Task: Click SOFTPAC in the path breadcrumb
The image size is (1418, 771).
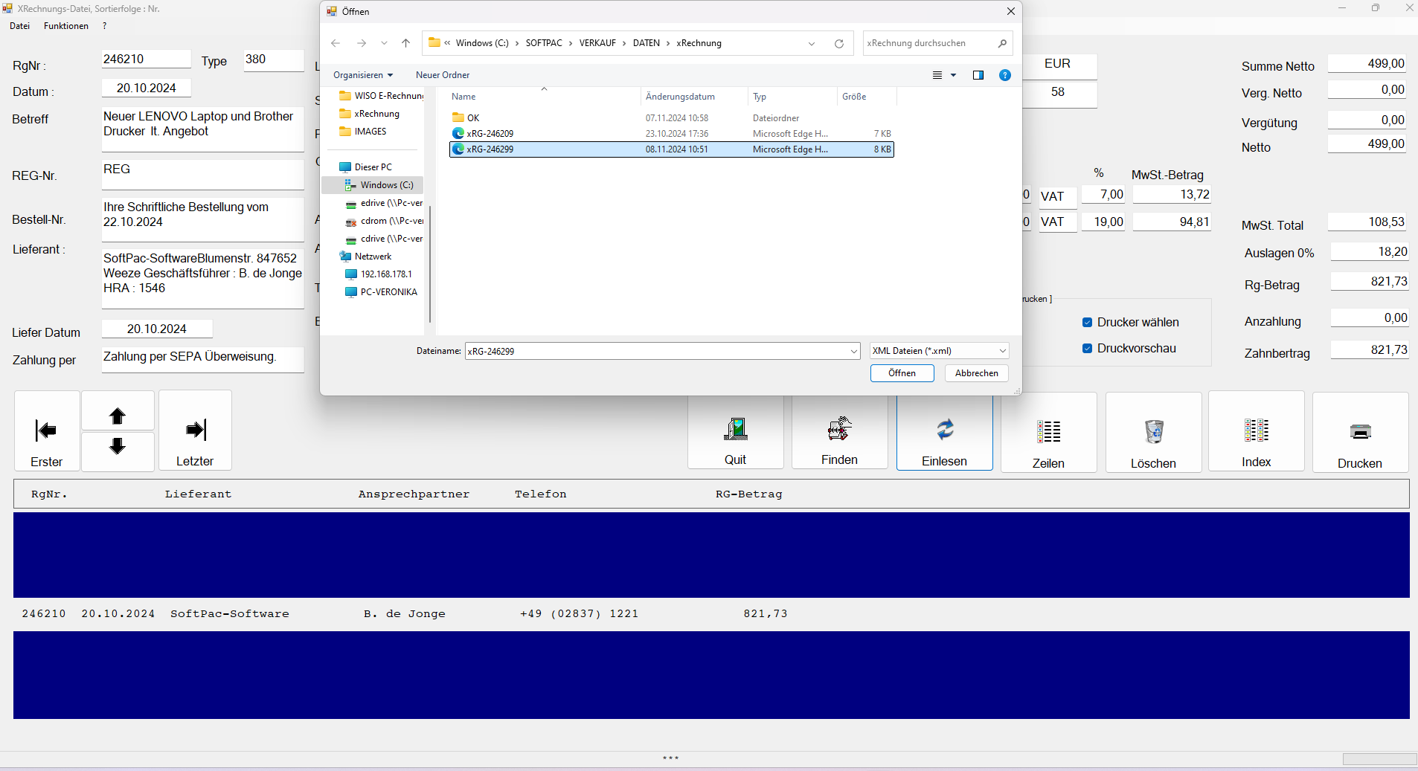Action: tap(544, 43)
